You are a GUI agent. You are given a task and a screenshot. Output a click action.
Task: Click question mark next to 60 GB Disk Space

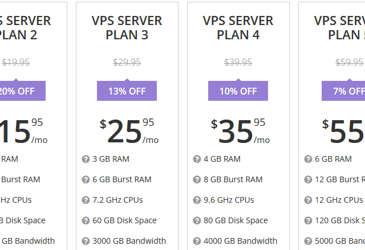(x=86, y=220)
